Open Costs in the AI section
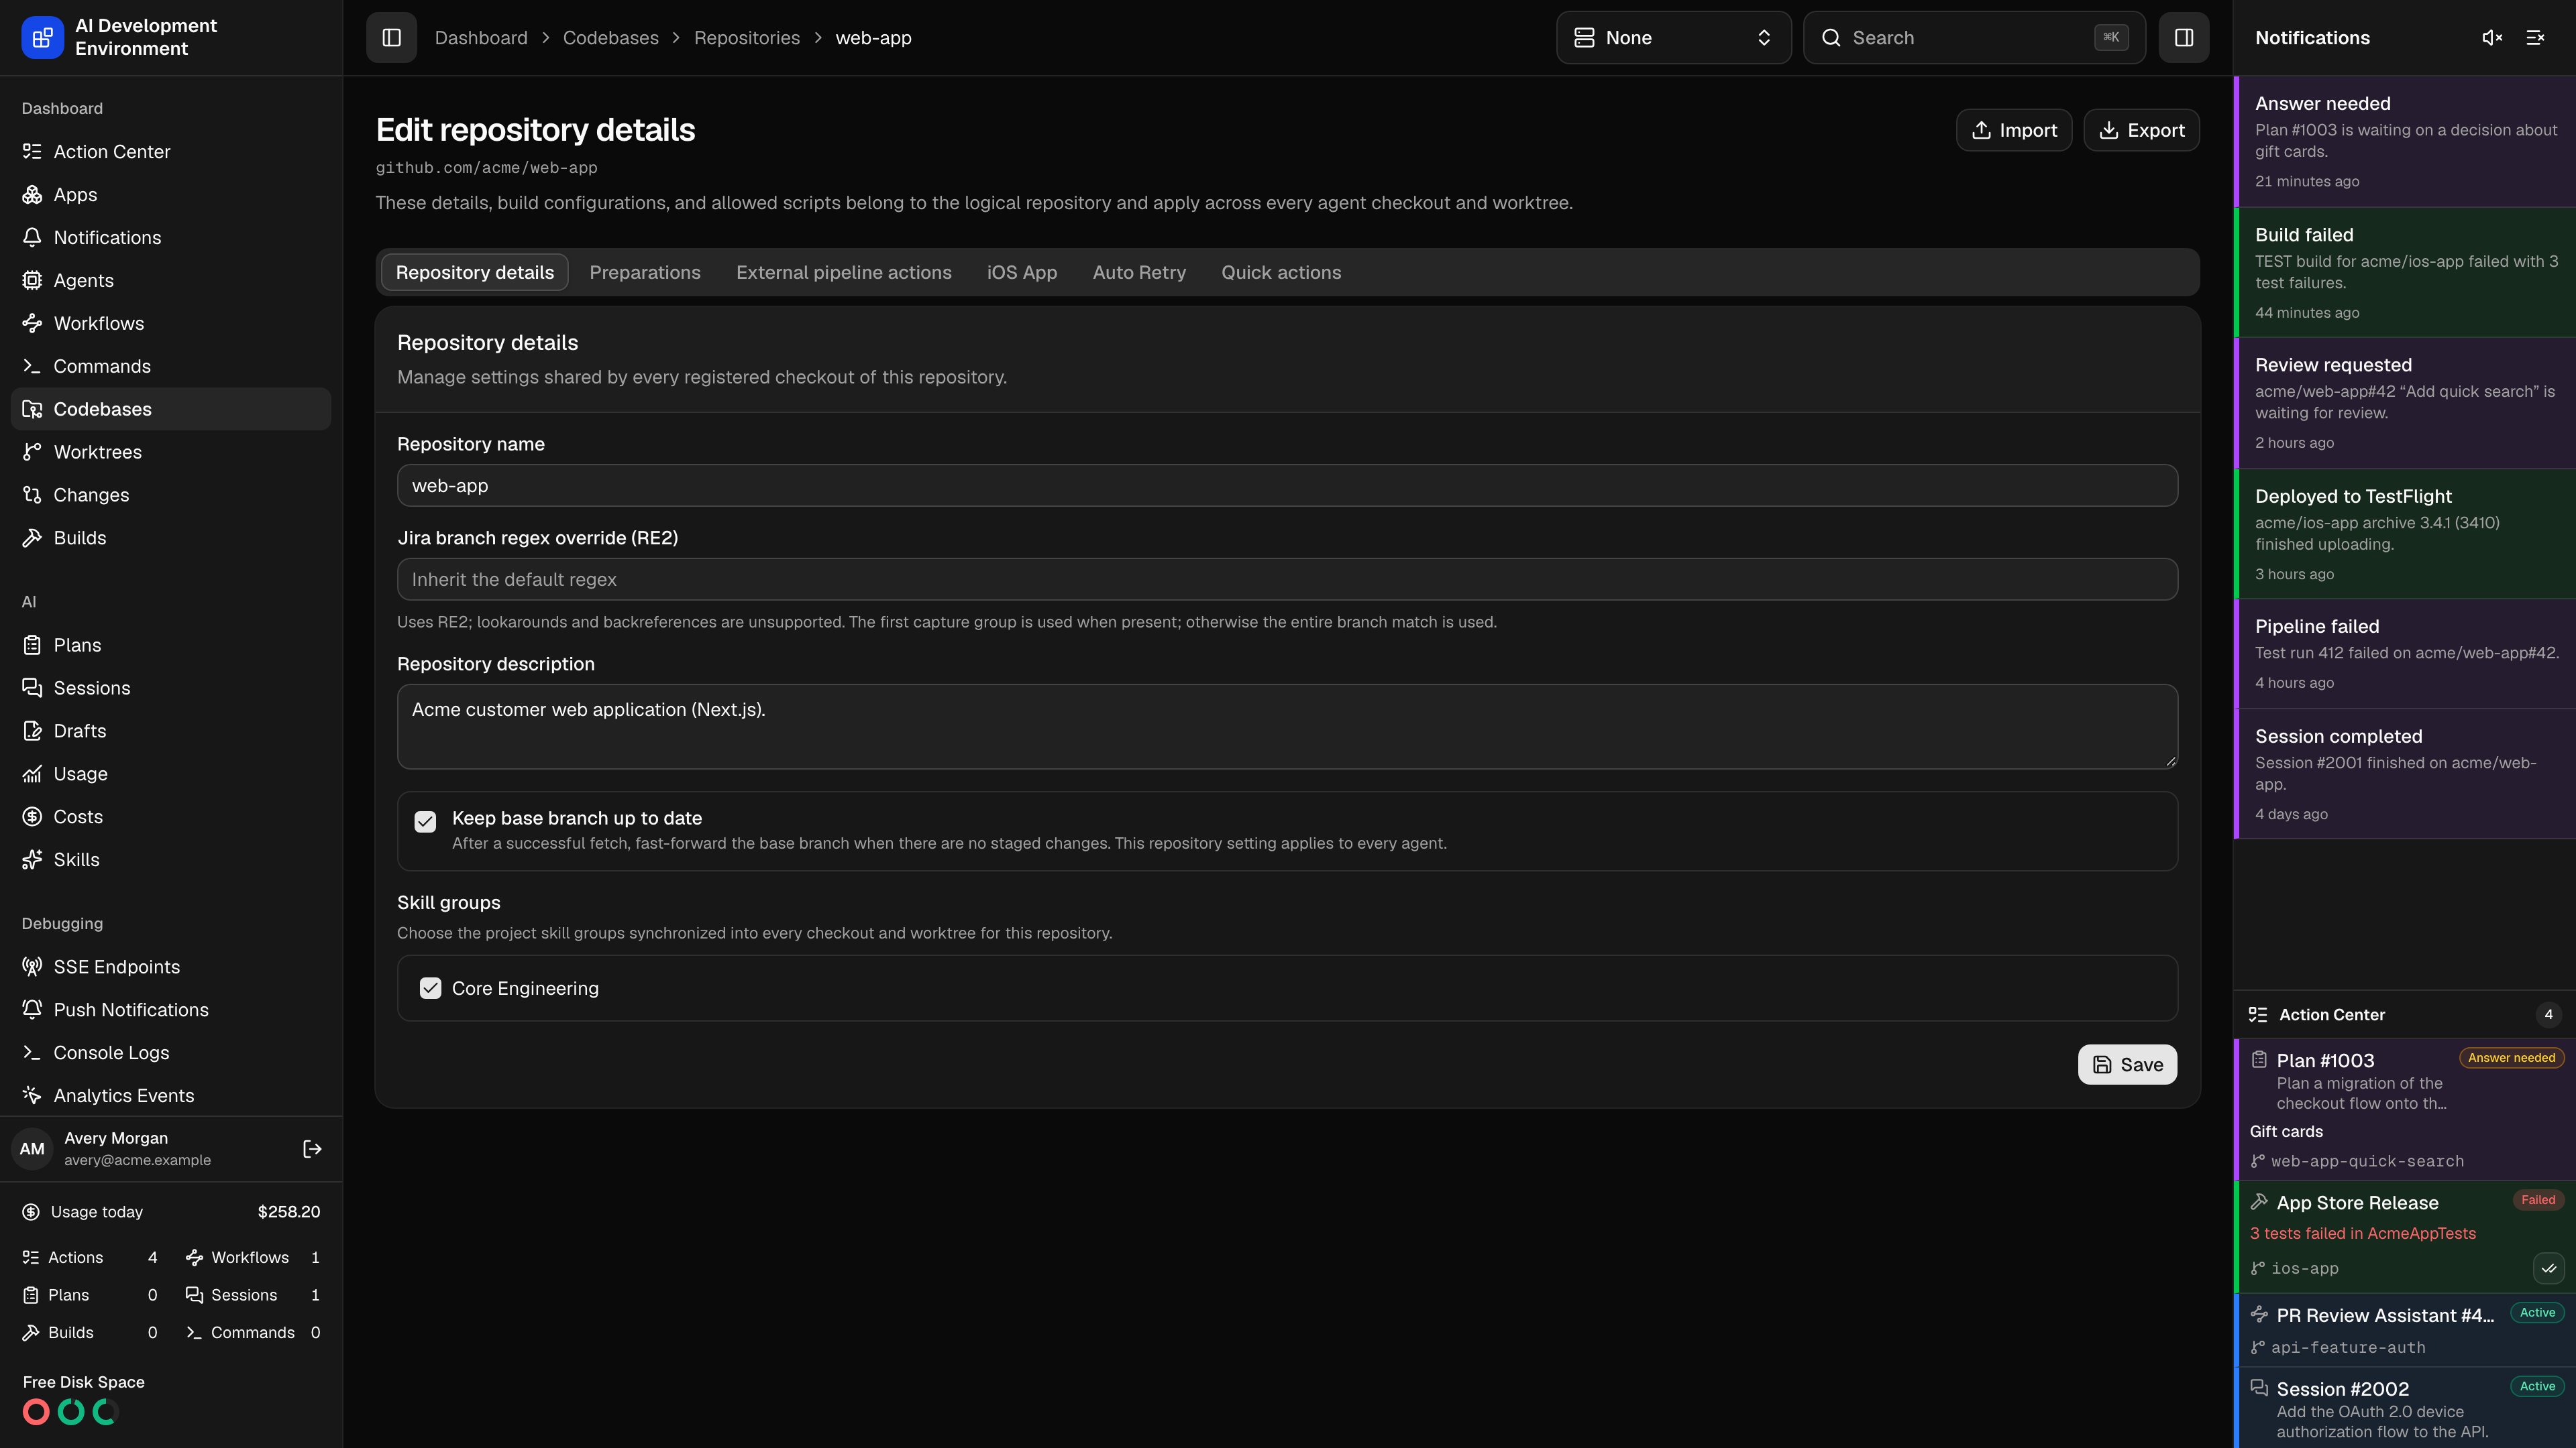Image resolution: width=2576 pixels, height=1448 pixels. (171, 817)
